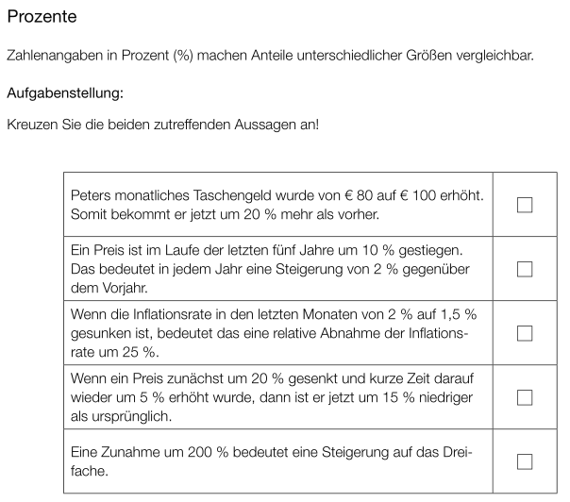Click the Prozente heading
The image size is (570, 502).
42,18
